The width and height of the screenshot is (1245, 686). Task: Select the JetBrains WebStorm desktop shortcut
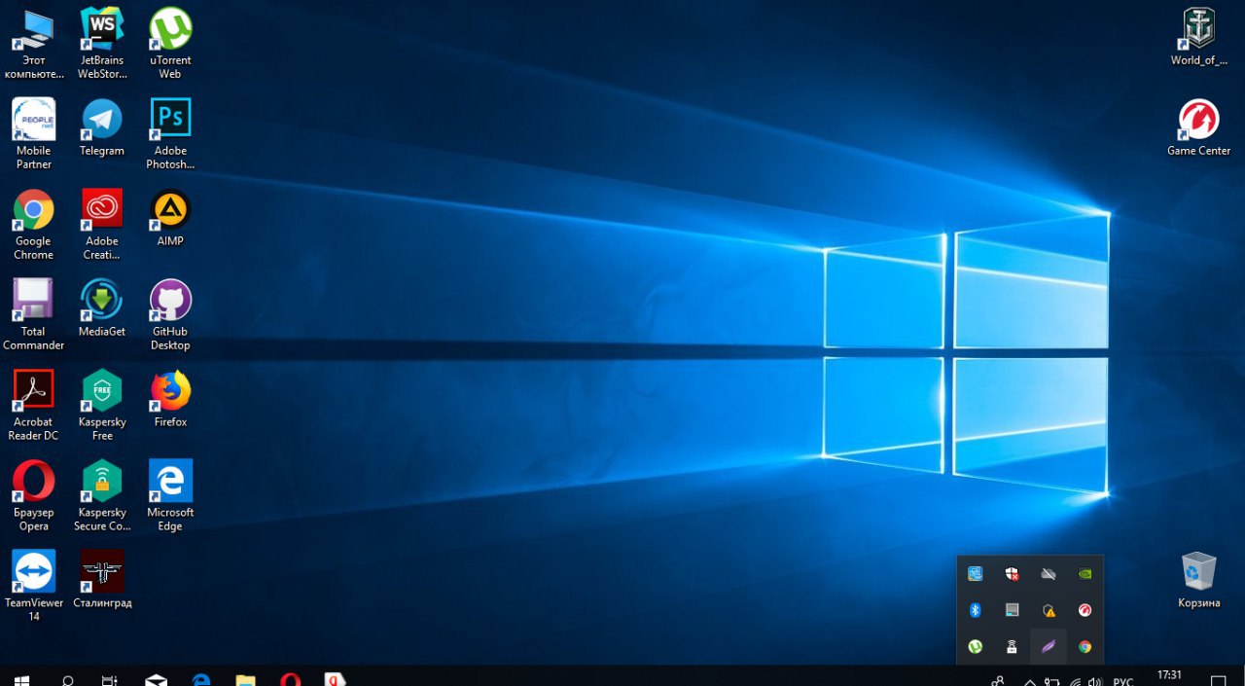pyautogui.click(x=102, y=44)
